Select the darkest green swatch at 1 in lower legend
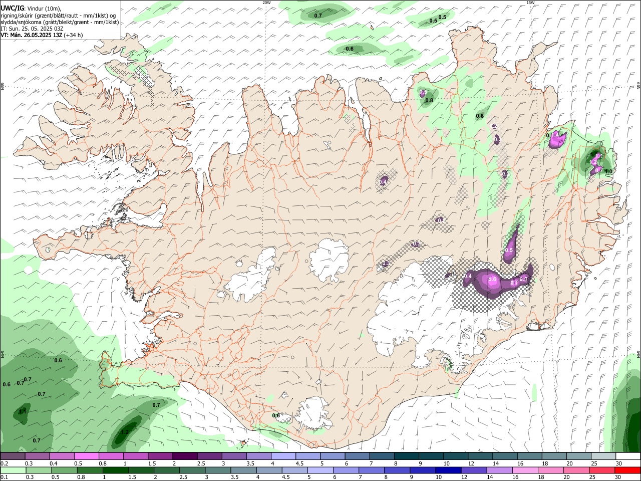This screenshot has width=641, height=481. click(115, 470)
